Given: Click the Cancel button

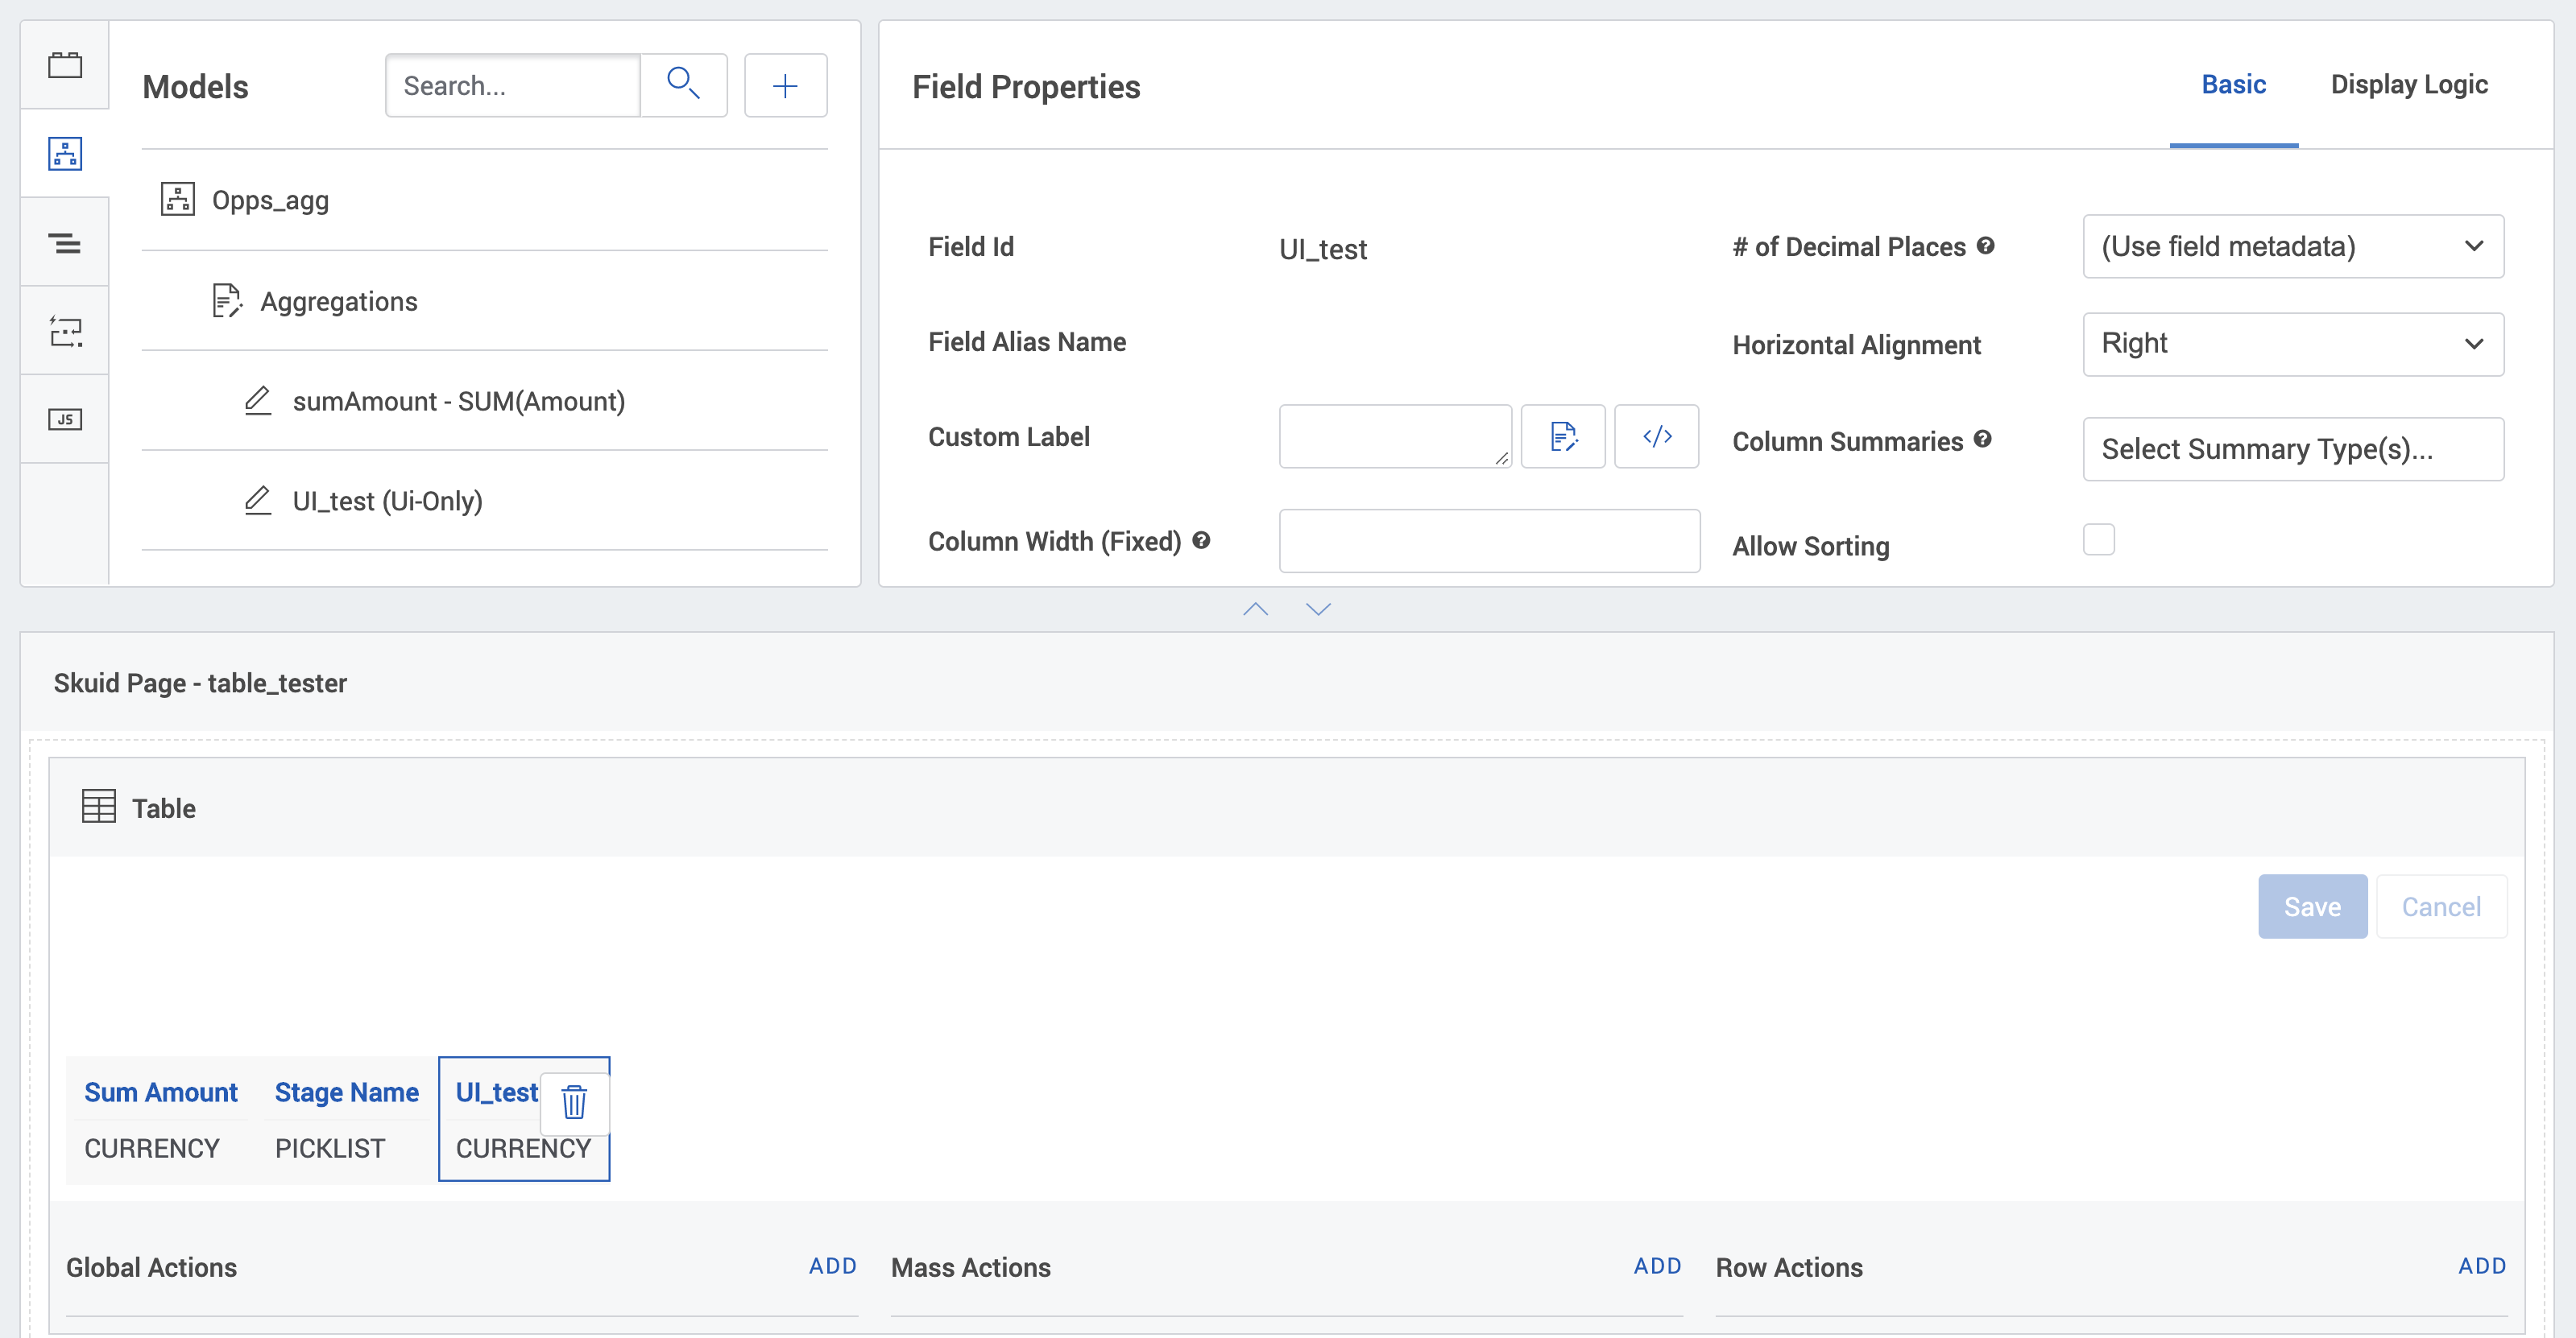Looking at the screenshot, I should (2441, 906).
